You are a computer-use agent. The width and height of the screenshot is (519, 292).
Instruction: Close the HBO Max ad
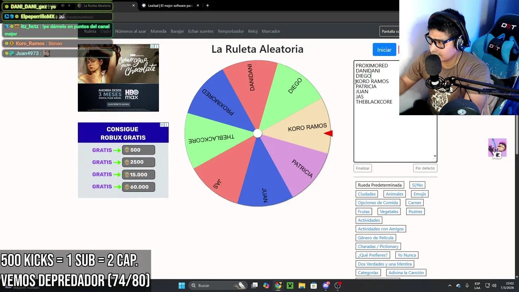pos(157,46)
